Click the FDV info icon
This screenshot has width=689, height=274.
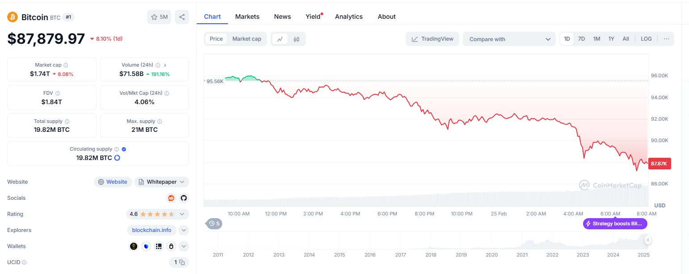[x=58, y=93]
